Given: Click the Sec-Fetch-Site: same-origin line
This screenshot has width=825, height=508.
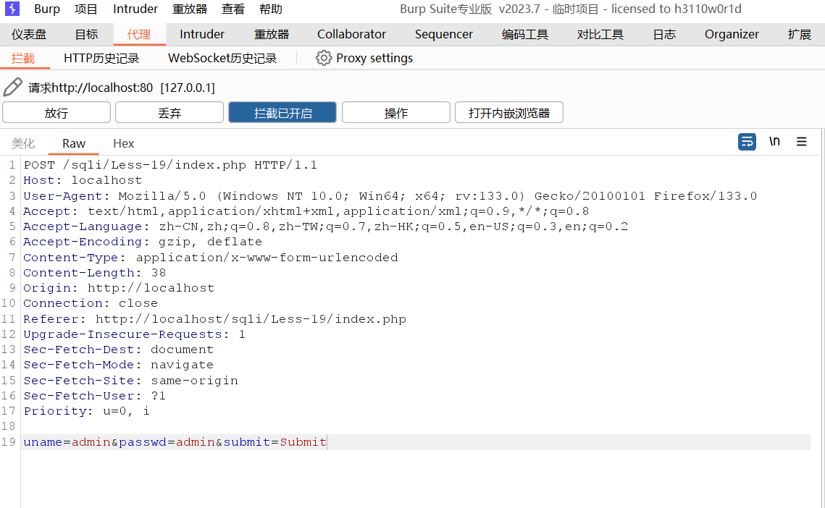Looking at the screenshot, I should pos(130,381).
